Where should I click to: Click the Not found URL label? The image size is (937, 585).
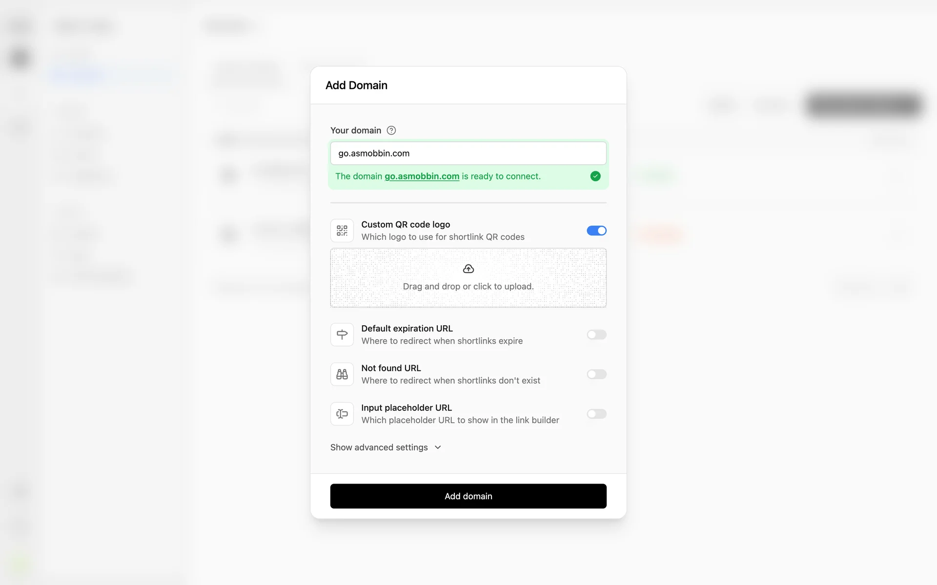tap(391, 368)
